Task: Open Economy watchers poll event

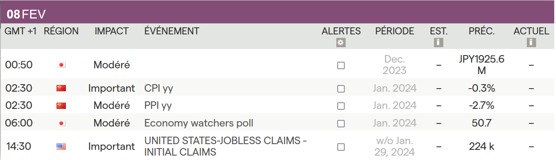Action: point(199,123)
